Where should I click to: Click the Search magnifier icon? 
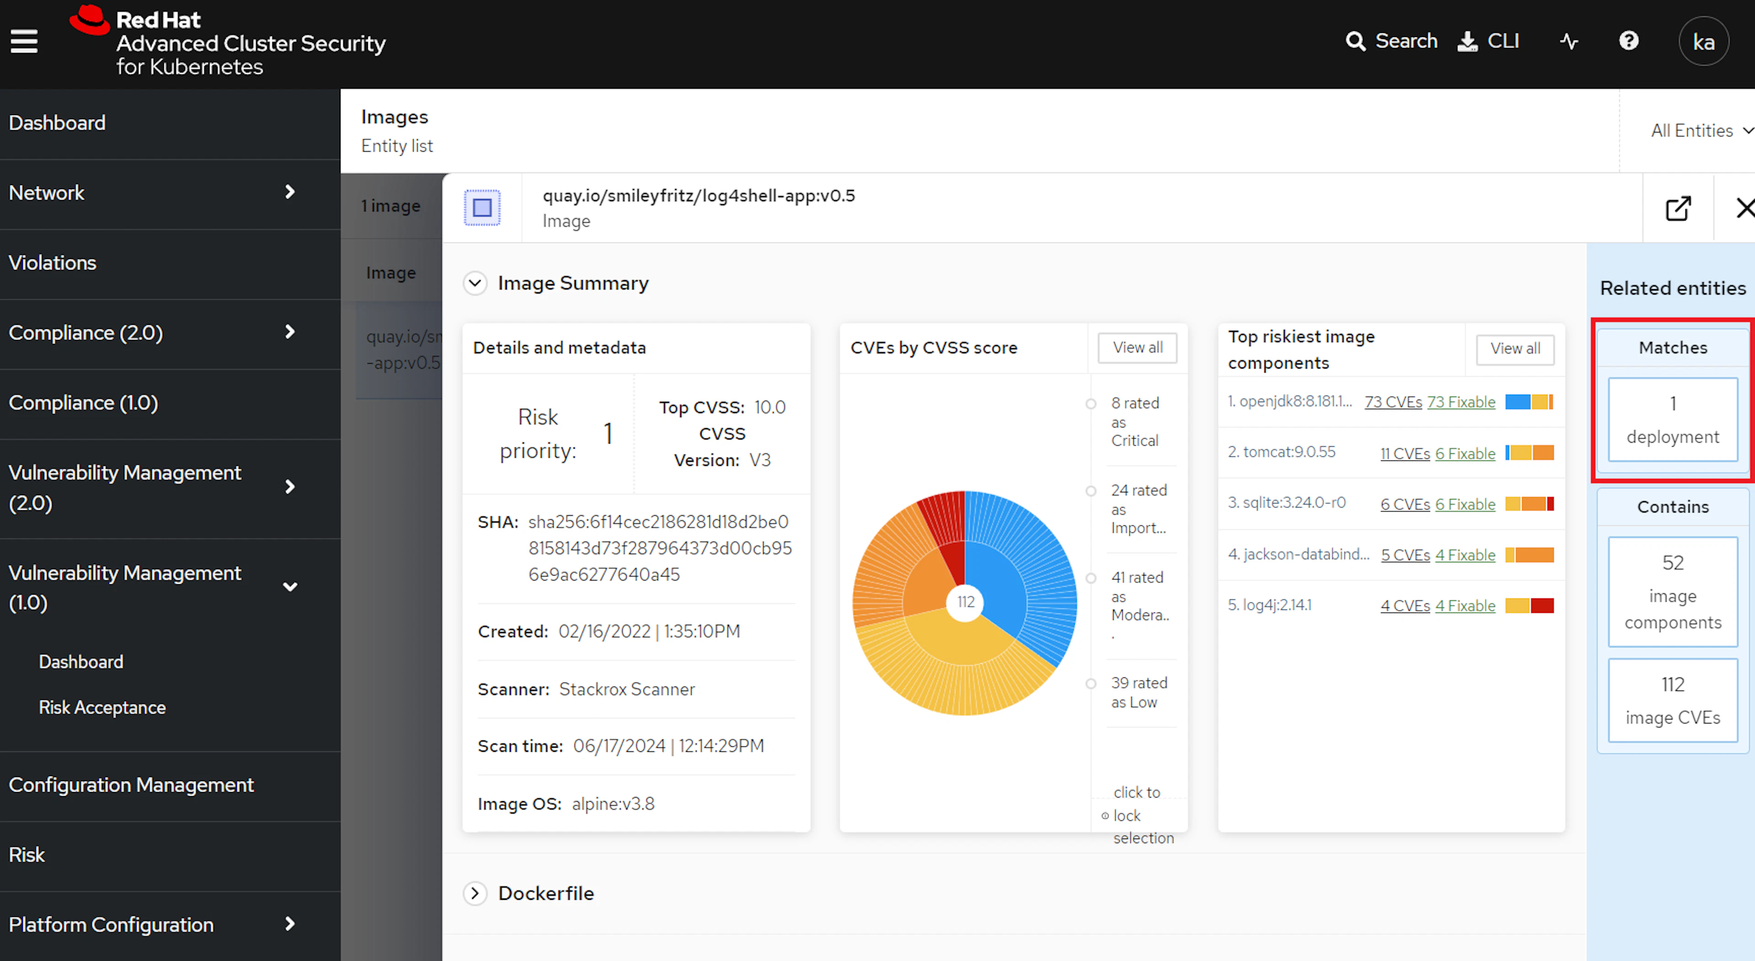1355,42
